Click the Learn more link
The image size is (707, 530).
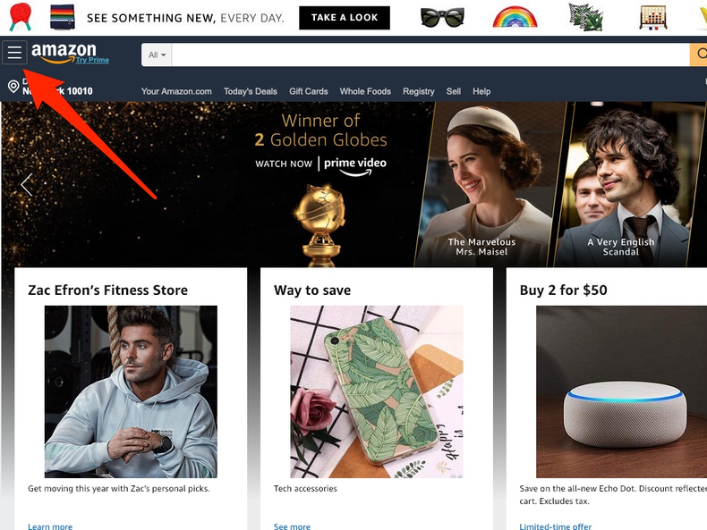click(50, 526)
